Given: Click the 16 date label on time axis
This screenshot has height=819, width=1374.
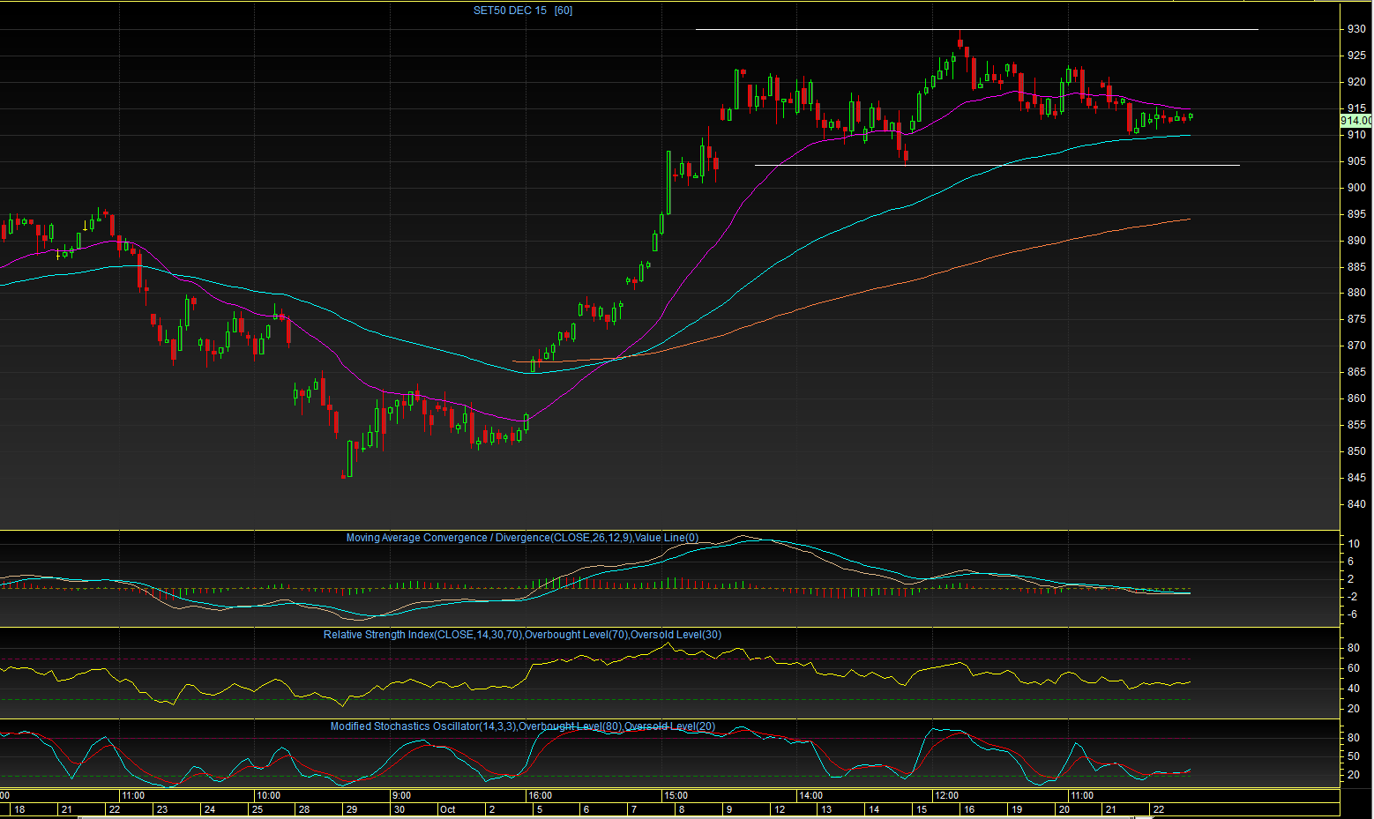Looking at the screenshot, I should (x=969, y=809).
